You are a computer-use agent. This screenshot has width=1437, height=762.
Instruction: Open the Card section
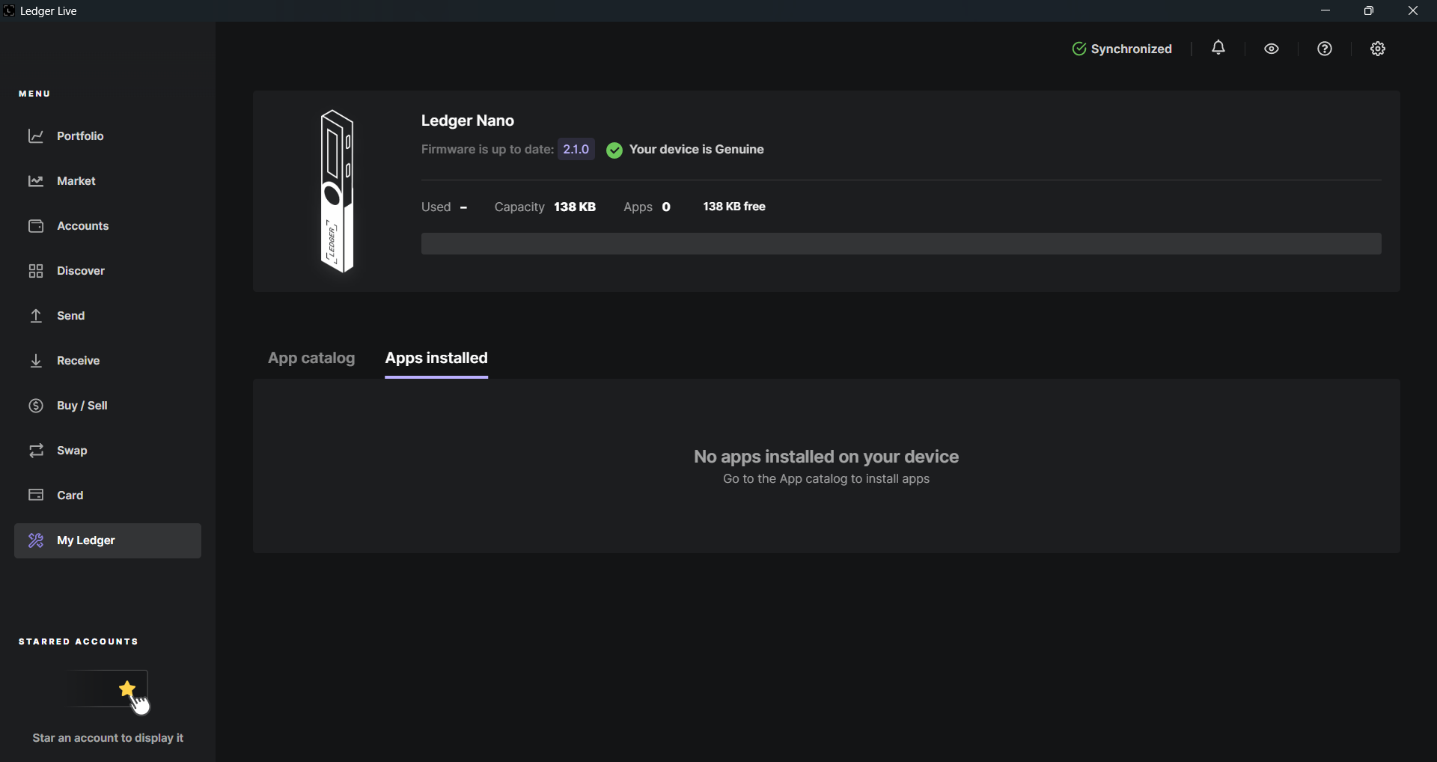[70, 495]
